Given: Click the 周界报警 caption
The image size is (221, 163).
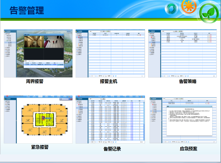Looking at the screenshot, I should pyautogui.click(x=35, y=81).
